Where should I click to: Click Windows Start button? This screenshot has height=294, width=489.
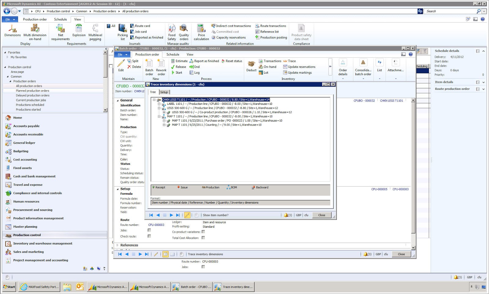9,287
